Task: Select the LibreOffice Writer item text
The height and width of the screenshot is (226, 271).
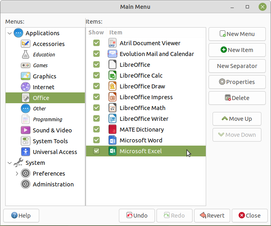Action: point(144,119)
